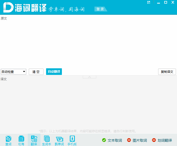Viewport: 177px width, 146px height.
Task: Toggle 划词翻译 selection translation
Action: pyautogui.click(x=162, y=140)
